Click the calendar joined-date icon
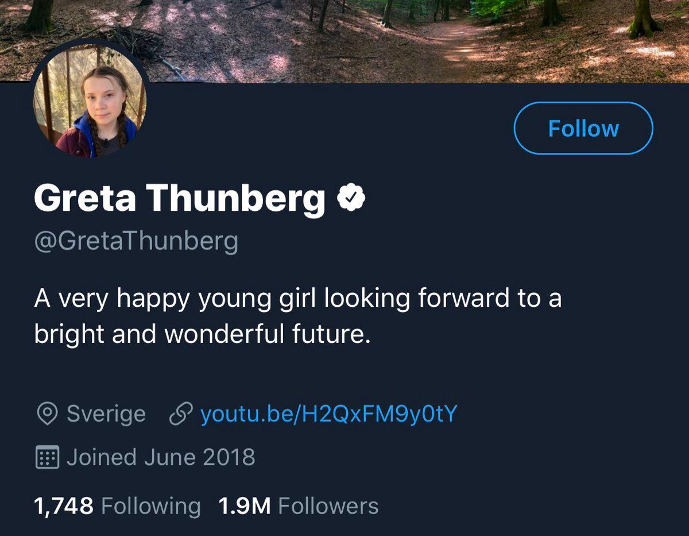Viewport: 689px width, 536px height. coord(47,457)
